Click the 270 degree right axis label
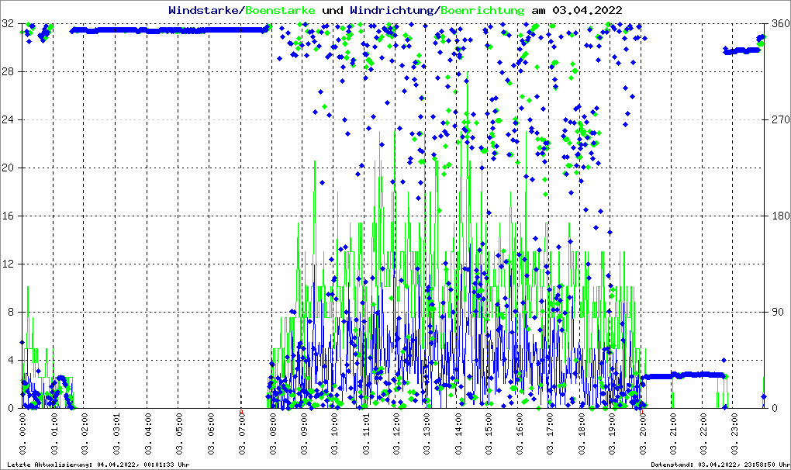Viewport: 791px width, 470px height. click(779, 119)
